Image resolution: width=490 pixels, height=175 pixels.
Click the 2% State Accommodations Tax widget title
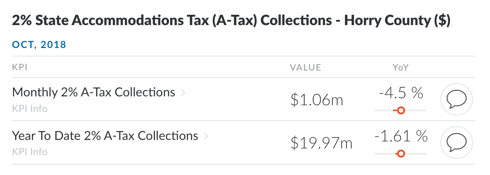point(231,21)
